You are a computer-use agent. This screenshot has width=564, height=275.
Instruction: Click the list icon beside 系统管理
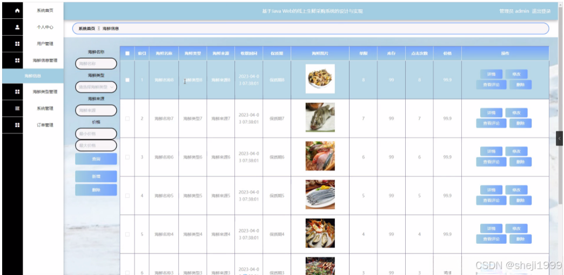[x=17, y=109]
